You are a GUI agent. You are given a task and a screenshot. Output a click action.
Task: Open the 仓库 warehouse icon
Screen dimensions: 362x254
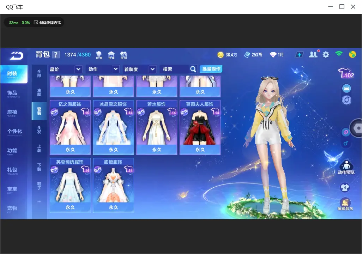pos(111,55)
